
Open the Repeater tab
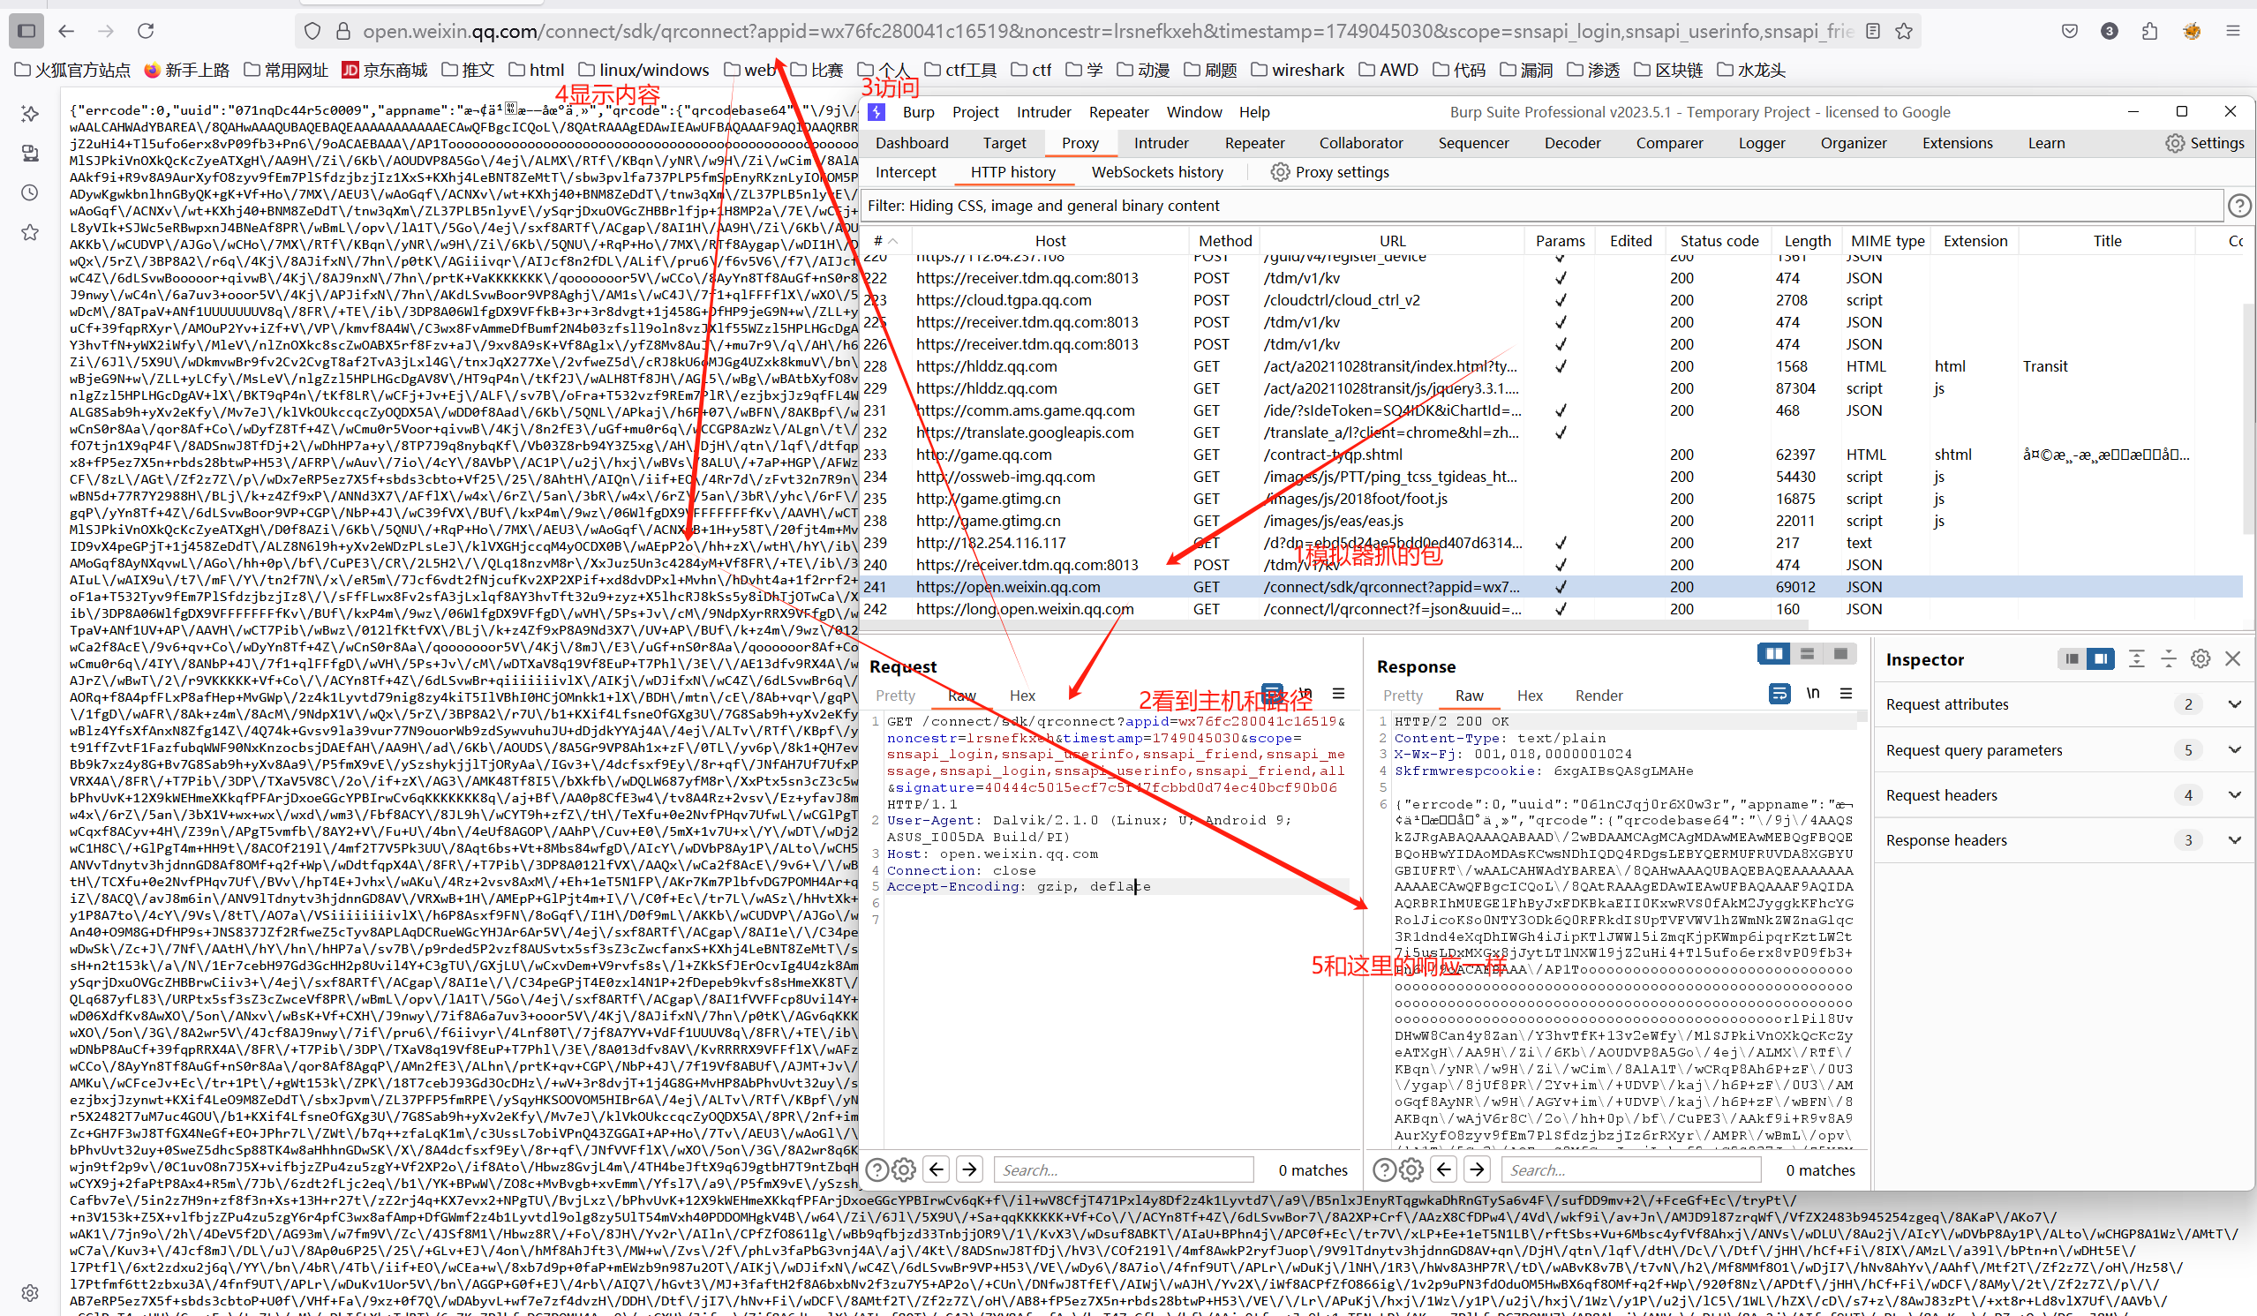1254,143
